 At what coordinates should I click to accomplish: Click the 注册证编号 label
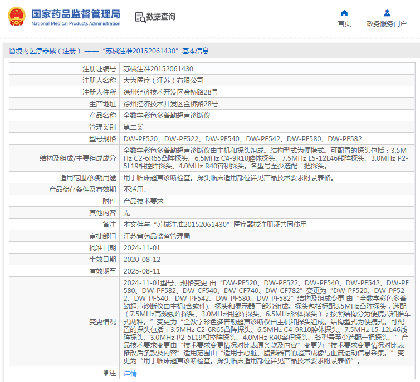pos(99,69)
